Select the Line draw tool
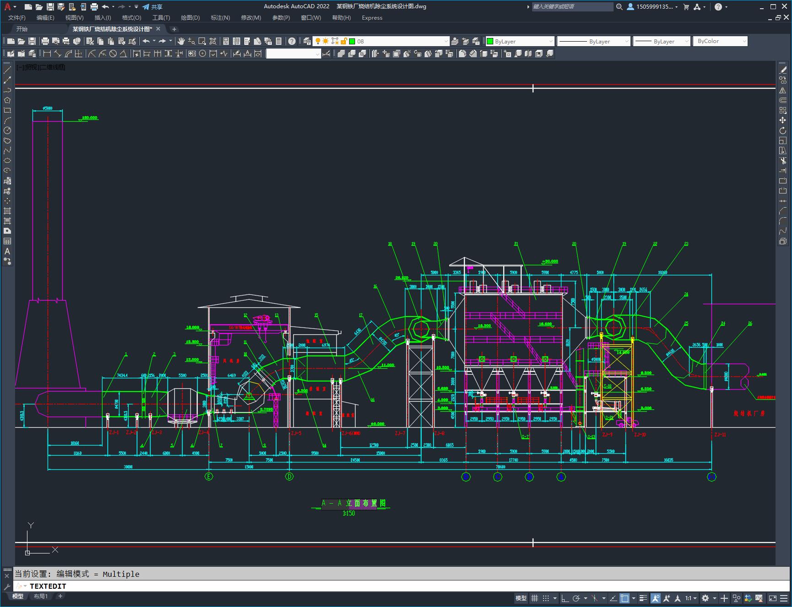This screenshot has height=607, width=792. coord(7,70)
